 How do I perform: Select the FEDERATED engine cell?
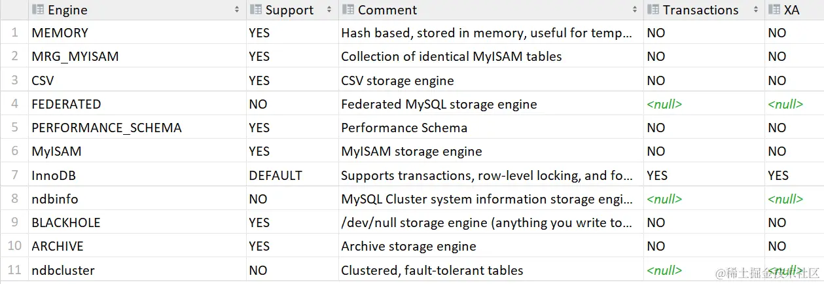pos(137,104)
